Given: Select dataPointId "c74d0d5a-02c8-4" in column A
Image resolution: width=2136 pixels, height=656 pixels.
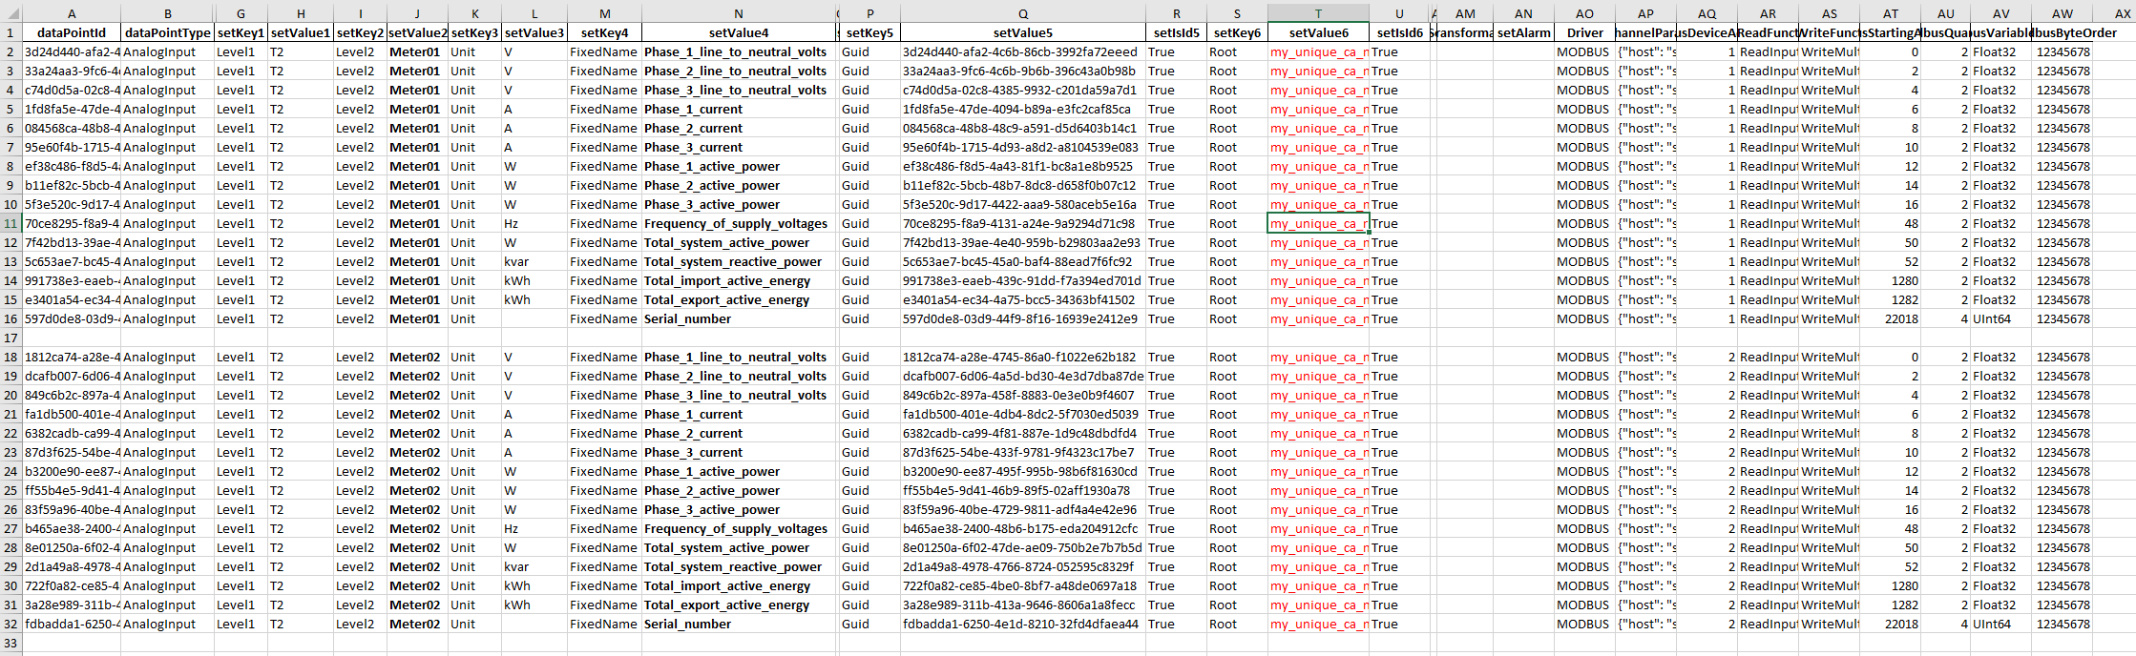Looking at the screenshot, I should click(x=72, y=90).
